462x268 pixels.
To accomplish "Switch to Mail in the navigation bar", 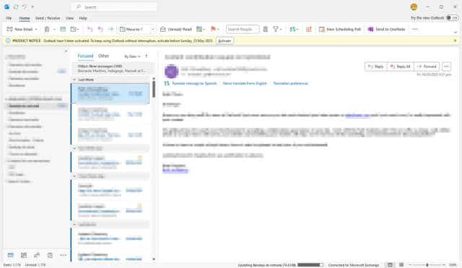I will point(11,255).
